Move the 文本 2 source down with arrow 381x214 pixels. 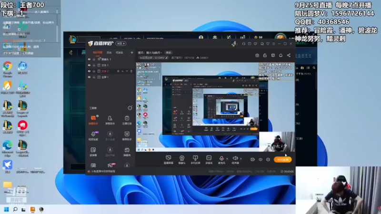tap(127, 71)
